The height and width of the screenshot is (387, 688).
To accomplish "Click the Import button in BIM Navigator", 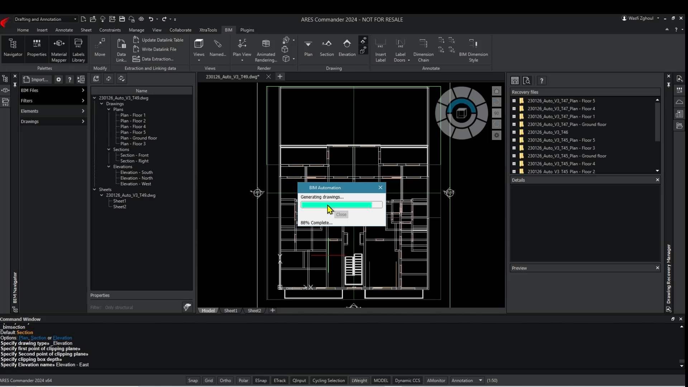I will pos(36,80).
